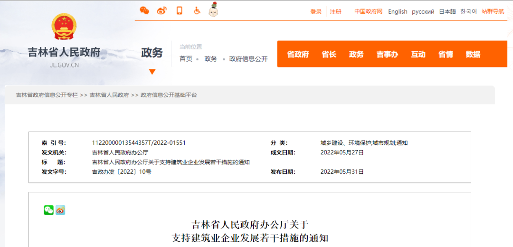Open 政府信息公开 breadcrumb link
The image size is (513, 247).
pyautogui.click(x=248, y=59)
